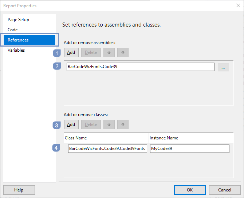Click the BarCodeWizFonts.Code39 assembly field
The height and width of the screenshot is (198, 244).
point(140,67)
